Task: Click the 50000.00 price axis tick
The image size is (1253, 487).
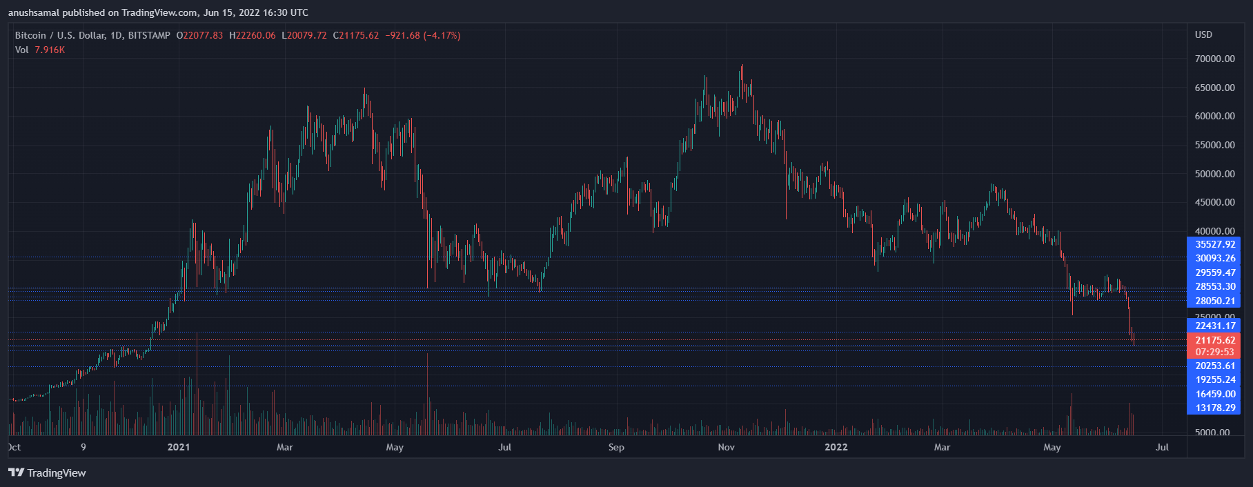Action: click(x=1215, y=174)
